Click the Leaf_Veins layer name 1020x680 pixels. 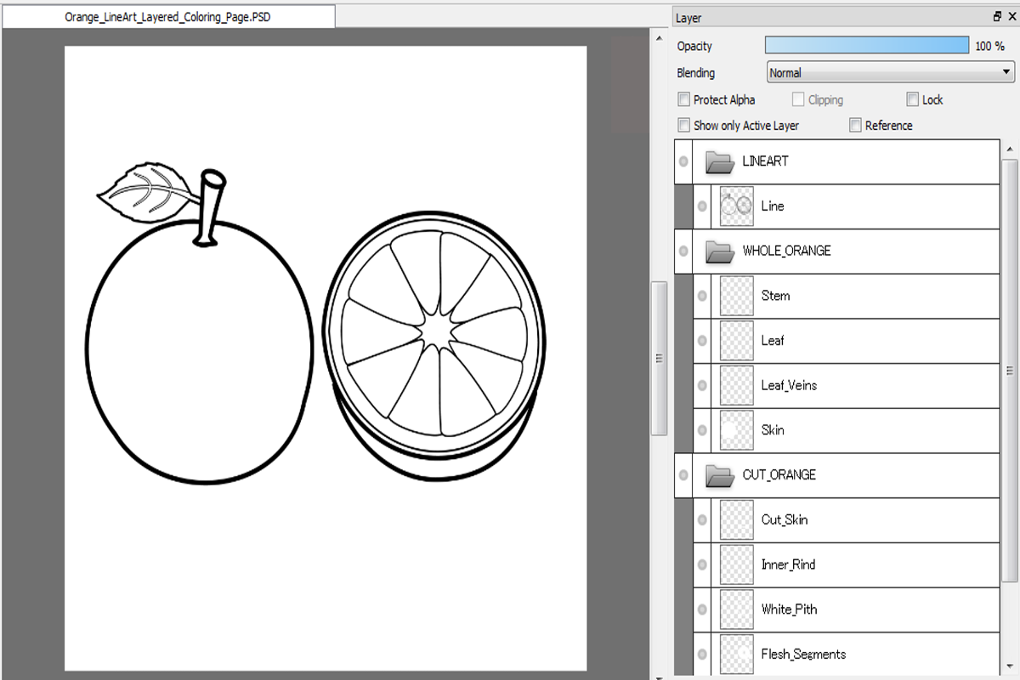789,386
